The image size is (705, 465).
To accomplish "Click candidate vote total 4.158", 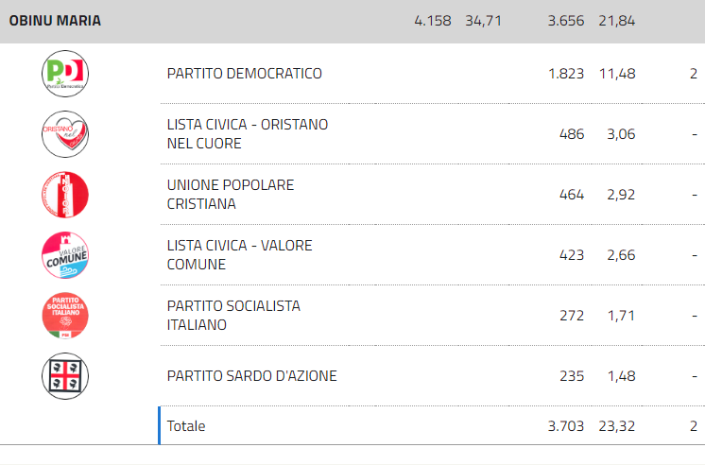I will click(433, 21).
